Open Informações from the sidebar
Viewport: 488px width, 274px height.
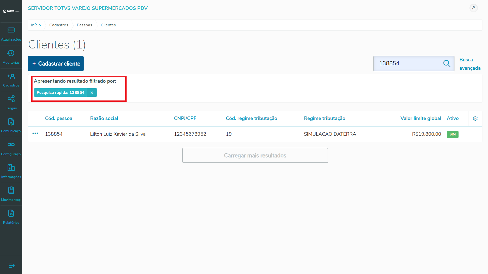[x=11, y=171]
